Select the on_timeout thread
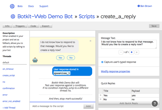162x110 pixels. pos(8,69)
